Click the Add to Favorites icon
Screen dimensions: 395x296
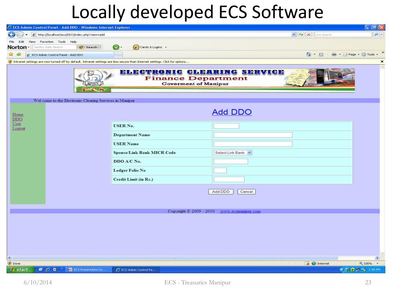click(x=19, y=54)
